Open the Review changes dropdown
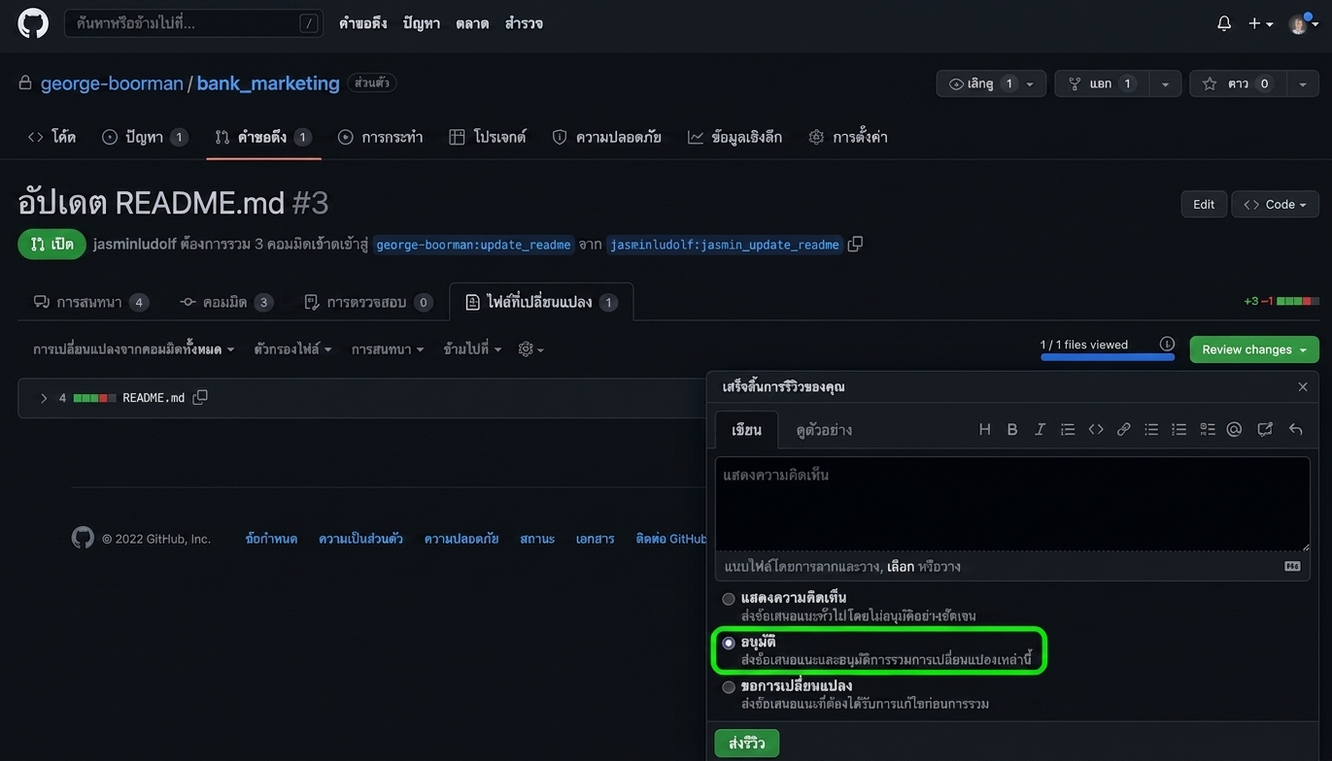The height and width of the screenshot is (761, 1332). (1254, 349)
